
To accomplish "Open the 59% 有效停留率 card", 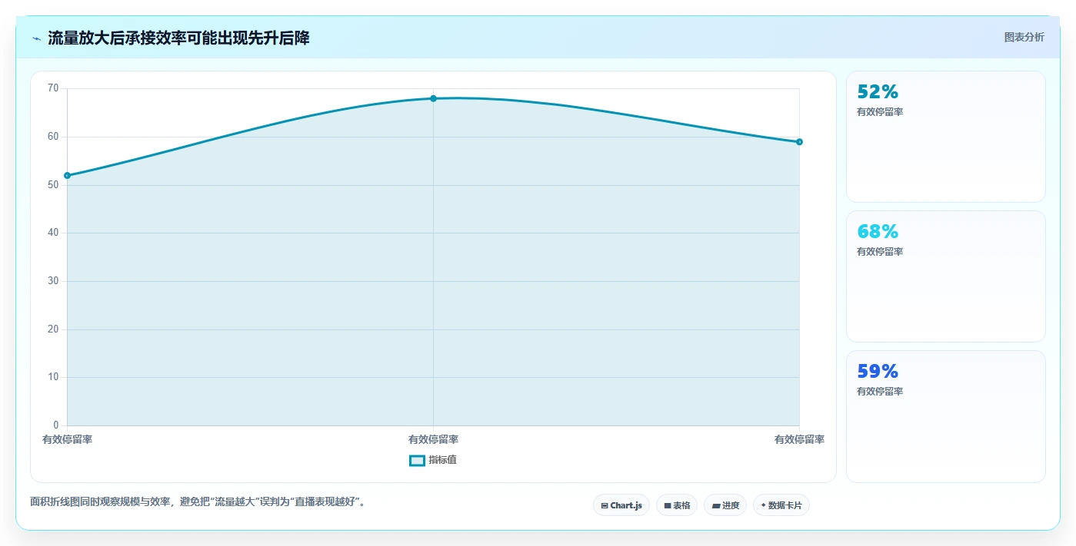I will point(946,416).
